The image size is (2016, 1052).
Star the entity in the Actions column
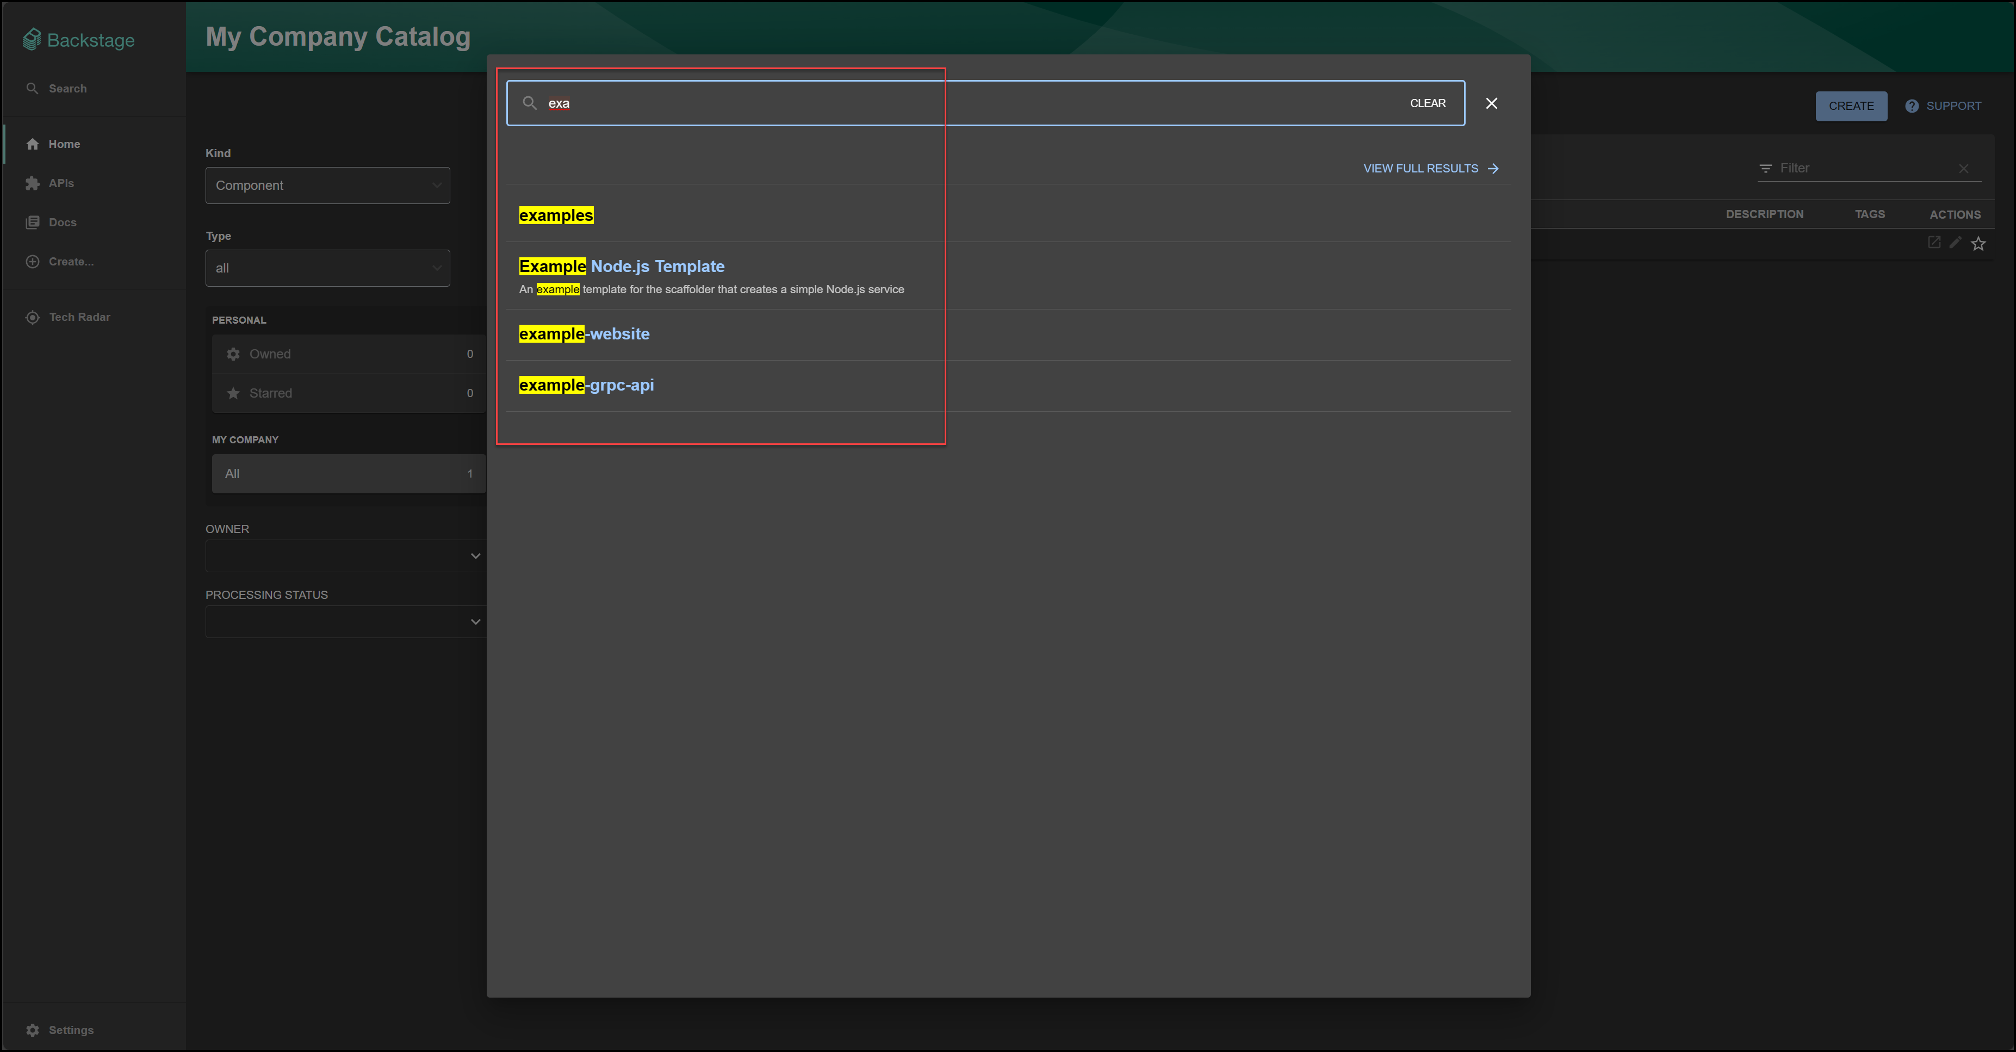coord(1978,244)
